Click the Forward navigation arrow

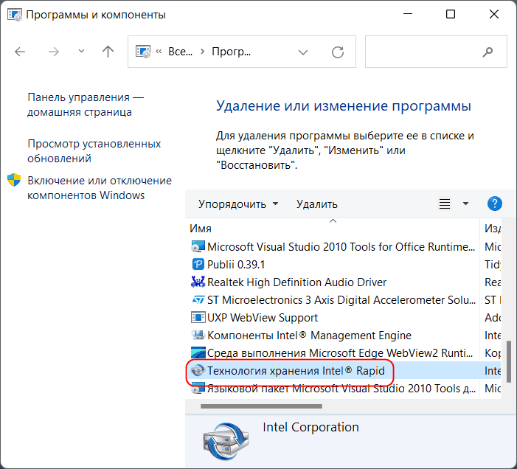tap(53, 52)
